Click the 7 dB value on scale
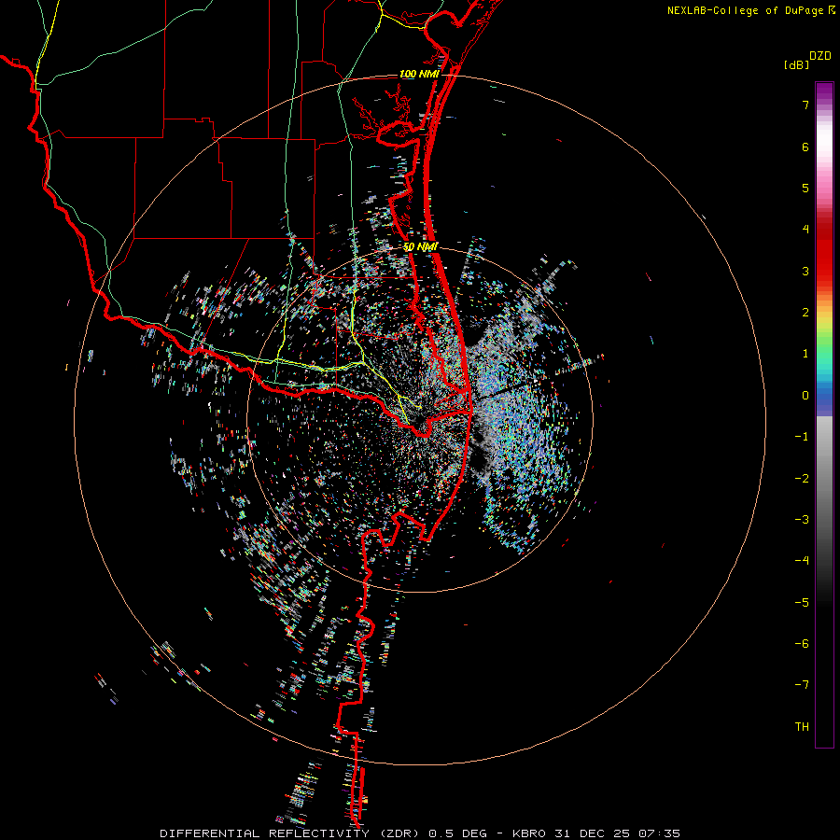 (805, 105)
